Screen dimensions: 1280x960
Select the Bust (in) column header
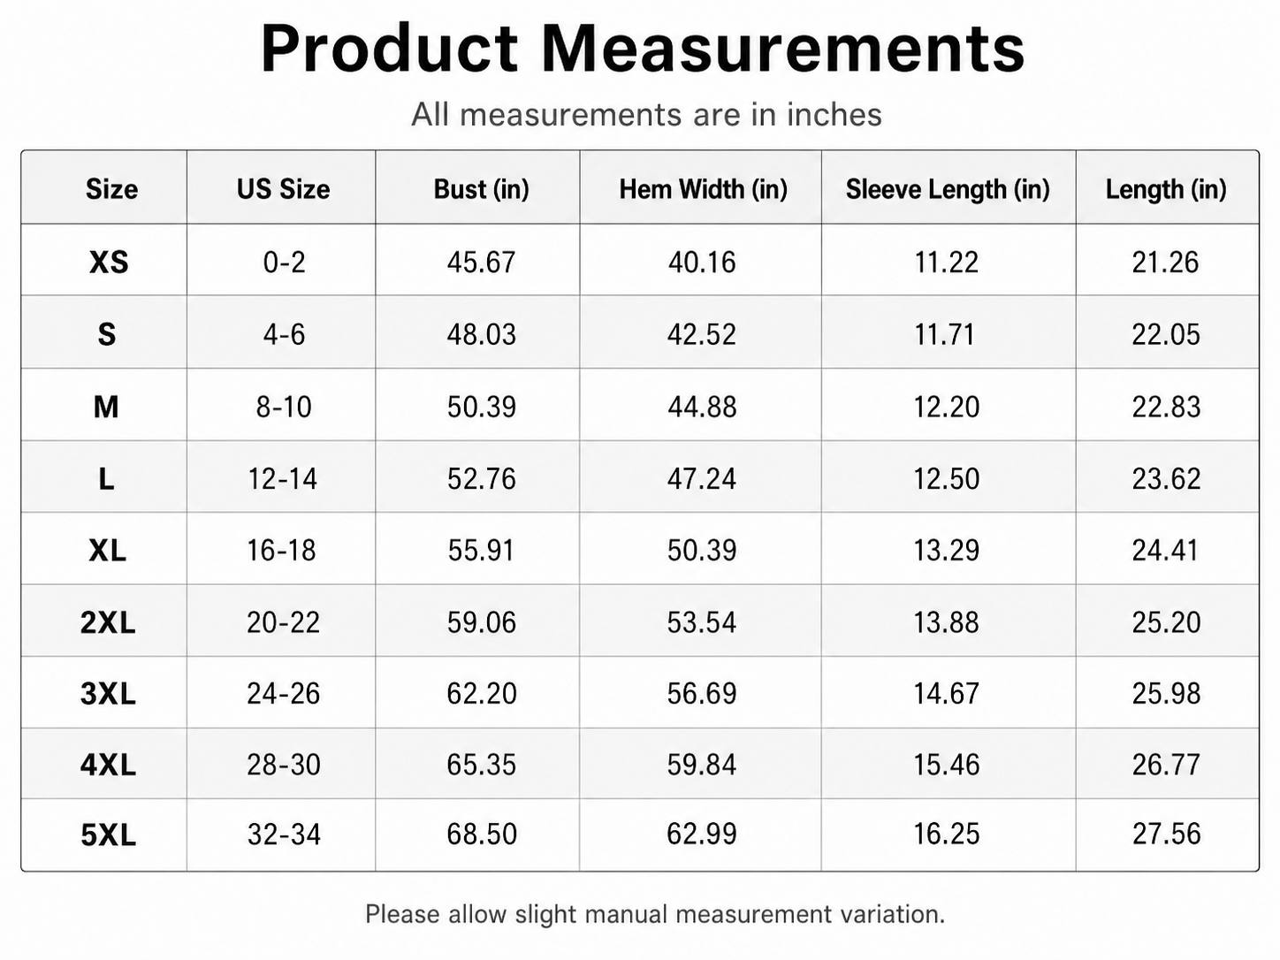point(481,189)
